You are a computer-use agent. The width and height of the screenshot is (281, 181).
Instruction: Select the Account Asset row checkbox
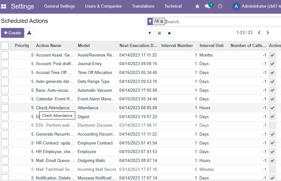[x=5, y=55]
